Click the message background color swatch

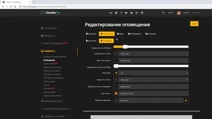click(116, 87)
